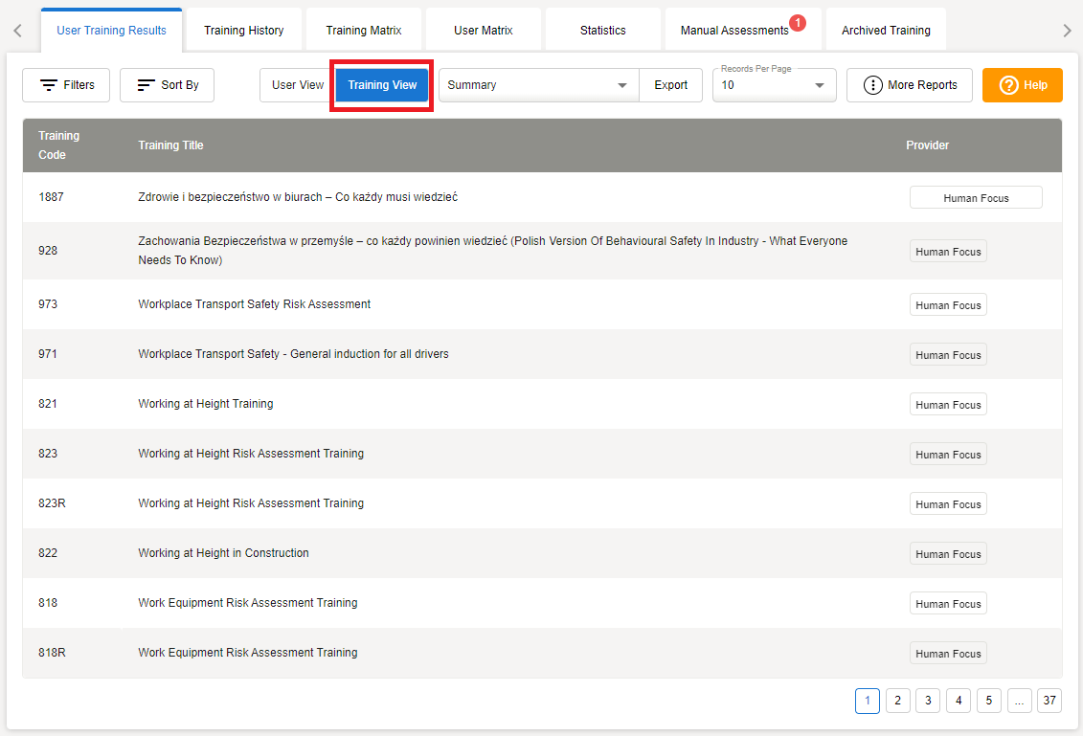Select Working at Height Training row
The height and width of the screenshot is (736, 1083).
pos(206,404)
